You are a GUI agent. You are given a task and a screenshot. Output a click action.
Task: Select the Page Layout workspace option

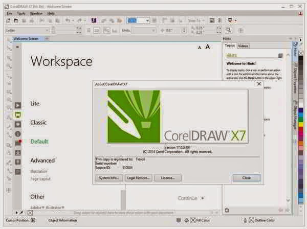[40, 179]
